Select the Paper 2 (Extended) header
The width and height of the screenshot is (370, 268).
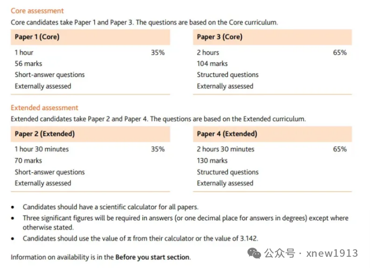[44, 134]
